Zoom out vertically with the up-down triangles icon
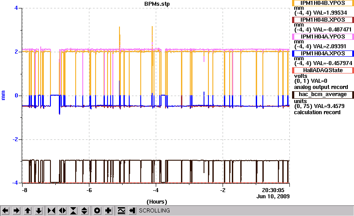This screenshot has width=354, height=216. [85, 211]
